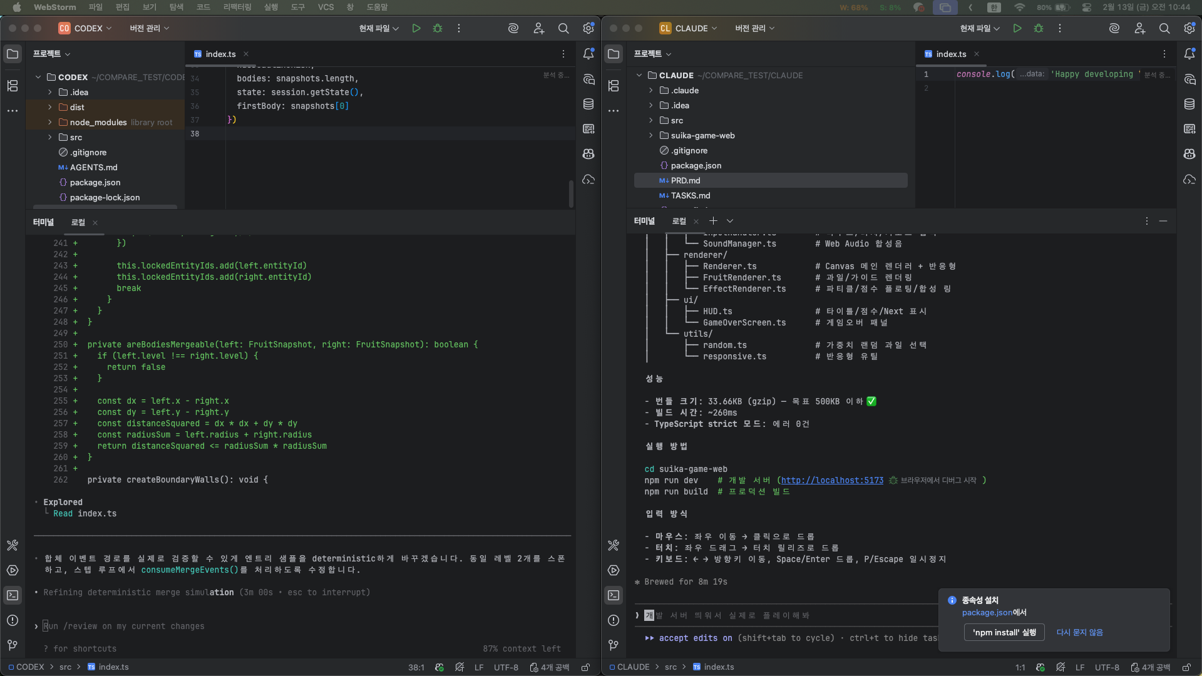Click Run button in CODEX window toolbar
Viewport: 1202px width, 676px height.
click(x=416, y=28)
